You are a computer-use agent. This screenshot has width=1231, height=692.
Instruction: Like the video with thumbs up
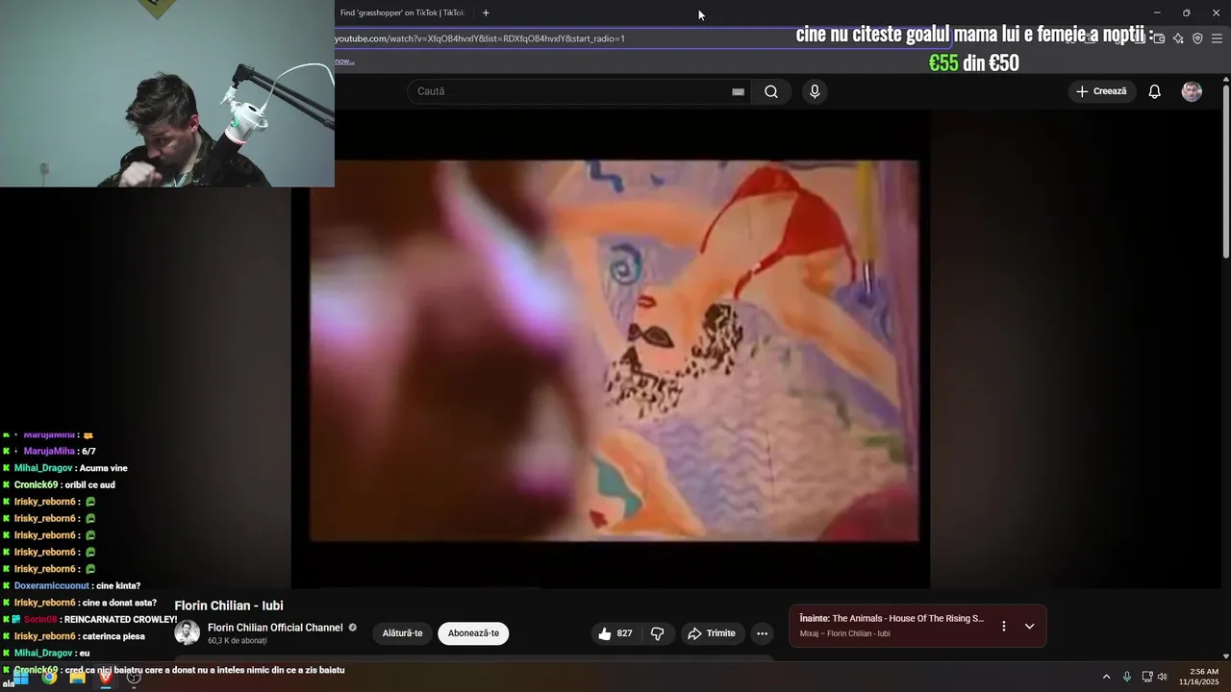pyautogui.click(x=605, y=633)
